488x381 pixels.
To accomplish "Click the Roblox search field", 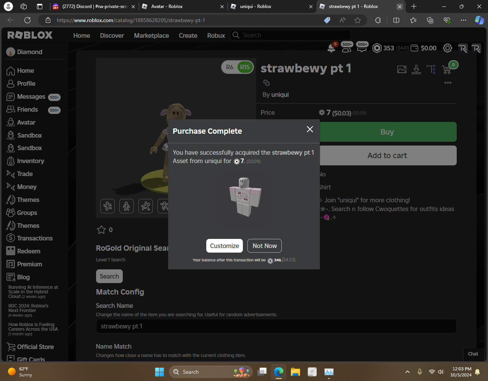I will coord(291,35).
